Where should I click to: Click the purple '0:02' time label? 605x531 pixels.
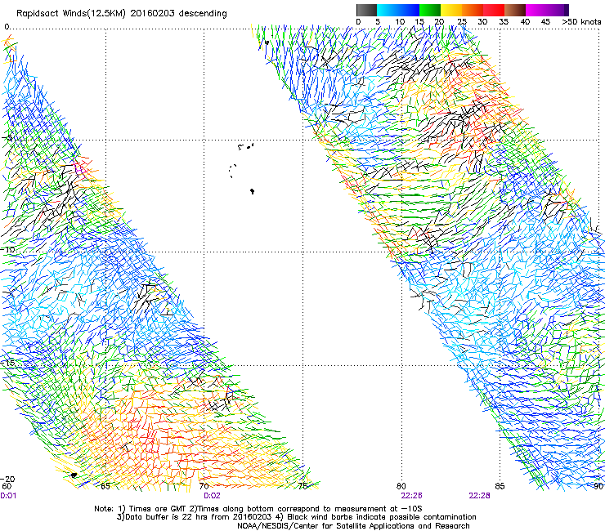(x=212, y=496)
